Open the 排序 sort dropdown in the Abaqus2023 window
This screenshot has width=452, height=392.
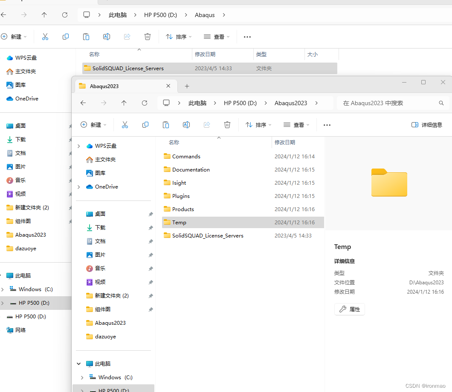coord(258,125)
